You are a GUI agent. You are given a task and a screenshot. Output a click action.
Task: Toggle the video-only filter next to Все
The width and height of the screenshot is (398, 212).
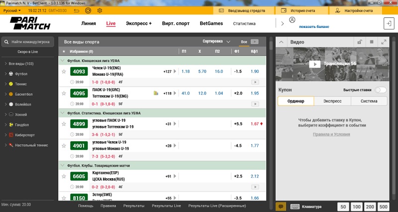254,42
